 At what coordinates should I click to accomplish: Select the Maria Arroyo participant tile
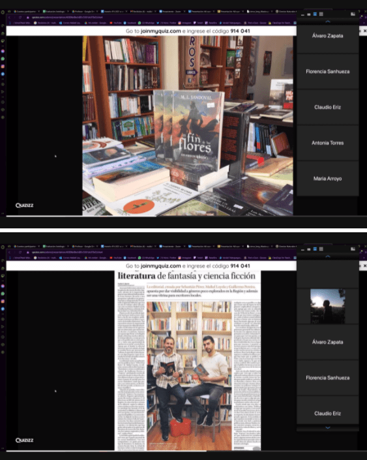(328, 178)
